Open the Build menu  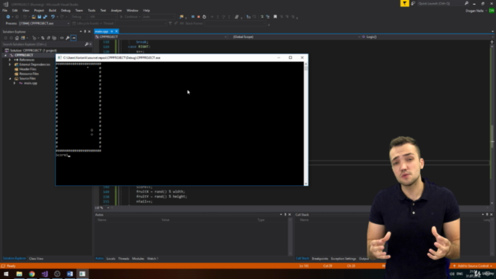[53, 10]
